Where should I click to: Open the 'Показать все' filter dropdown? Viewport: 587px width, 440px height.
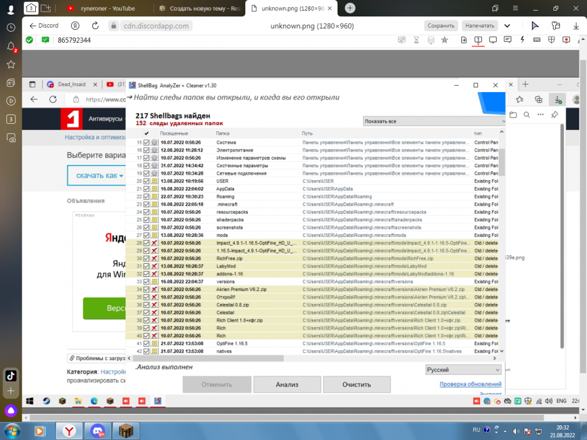tap(434, 121)
